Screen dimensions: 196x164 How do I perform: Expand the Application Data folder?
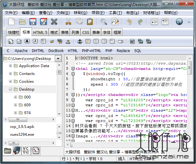(x=11, y=66)
